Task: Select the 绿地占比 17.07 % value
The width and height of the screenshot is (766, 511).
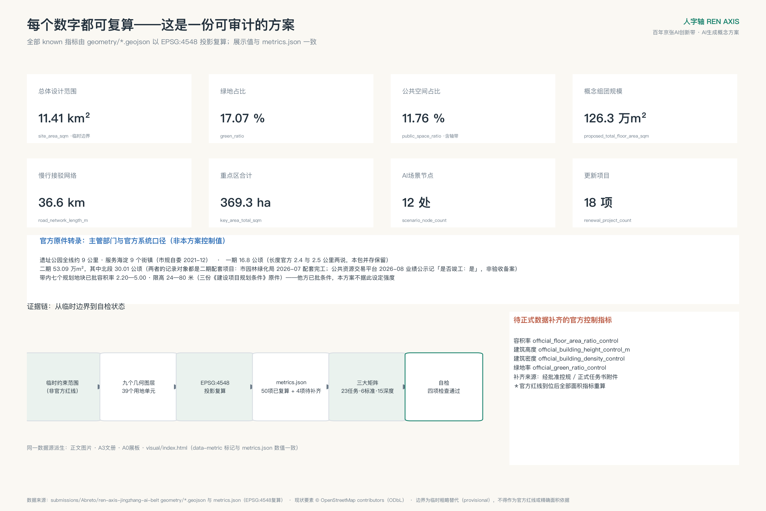Action: click(242, 118)
